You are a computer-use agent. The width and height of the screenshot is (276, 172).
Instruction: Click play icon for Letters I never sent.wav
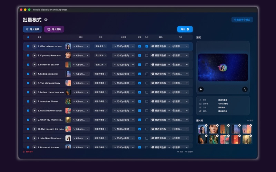click(x=34, y=92)
